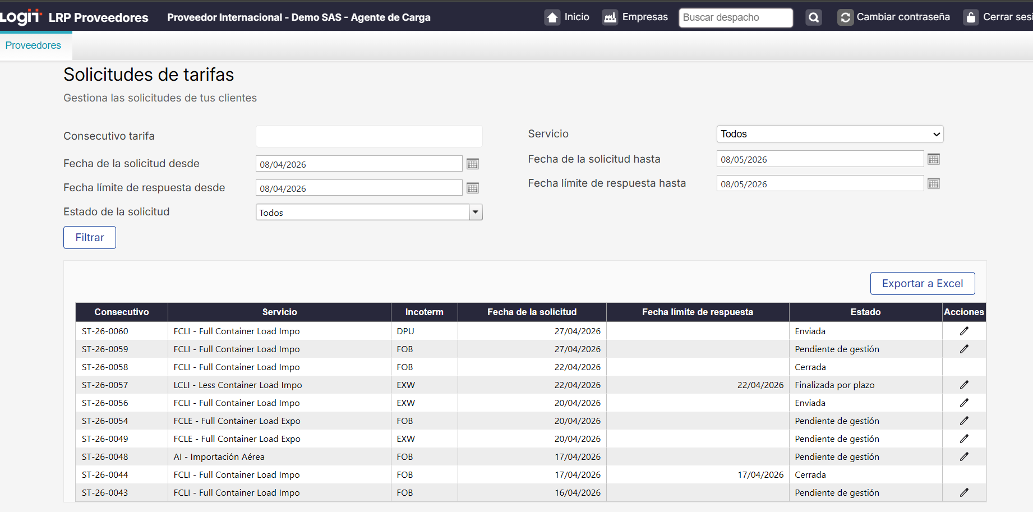Edit request ST-26-0043 with pencil icon
1033x512 pixels.
click(964, 492)
